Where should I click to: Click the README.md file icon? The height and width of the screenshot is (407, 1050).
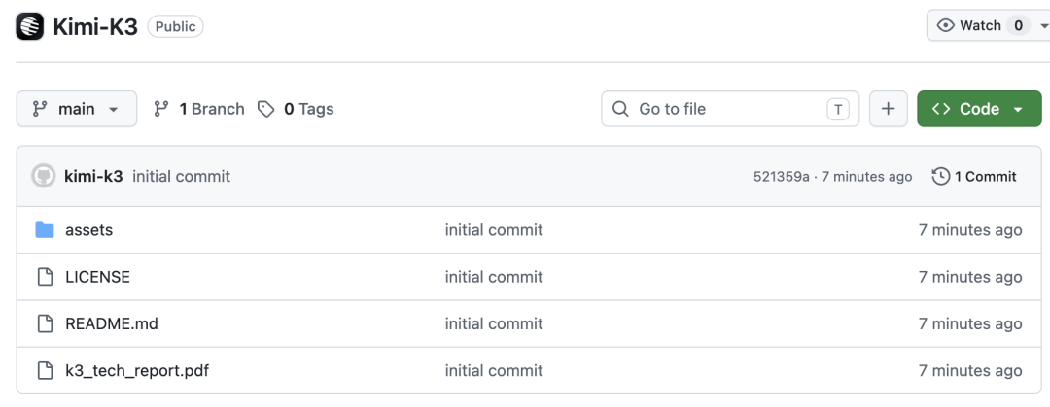pos(45,324)
